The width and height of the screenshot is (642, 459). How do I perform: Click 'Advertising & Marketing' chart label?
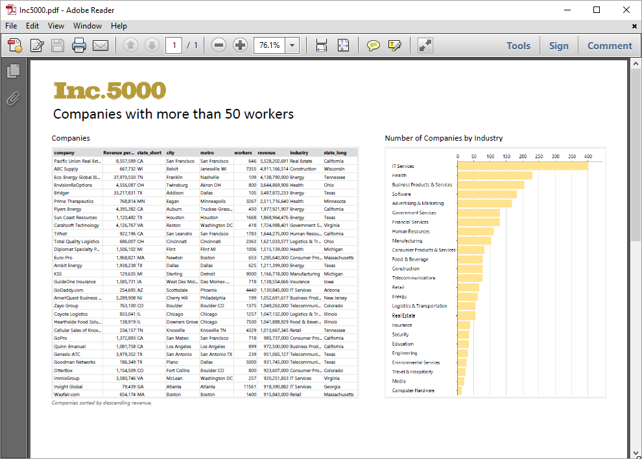click(418, 203)
